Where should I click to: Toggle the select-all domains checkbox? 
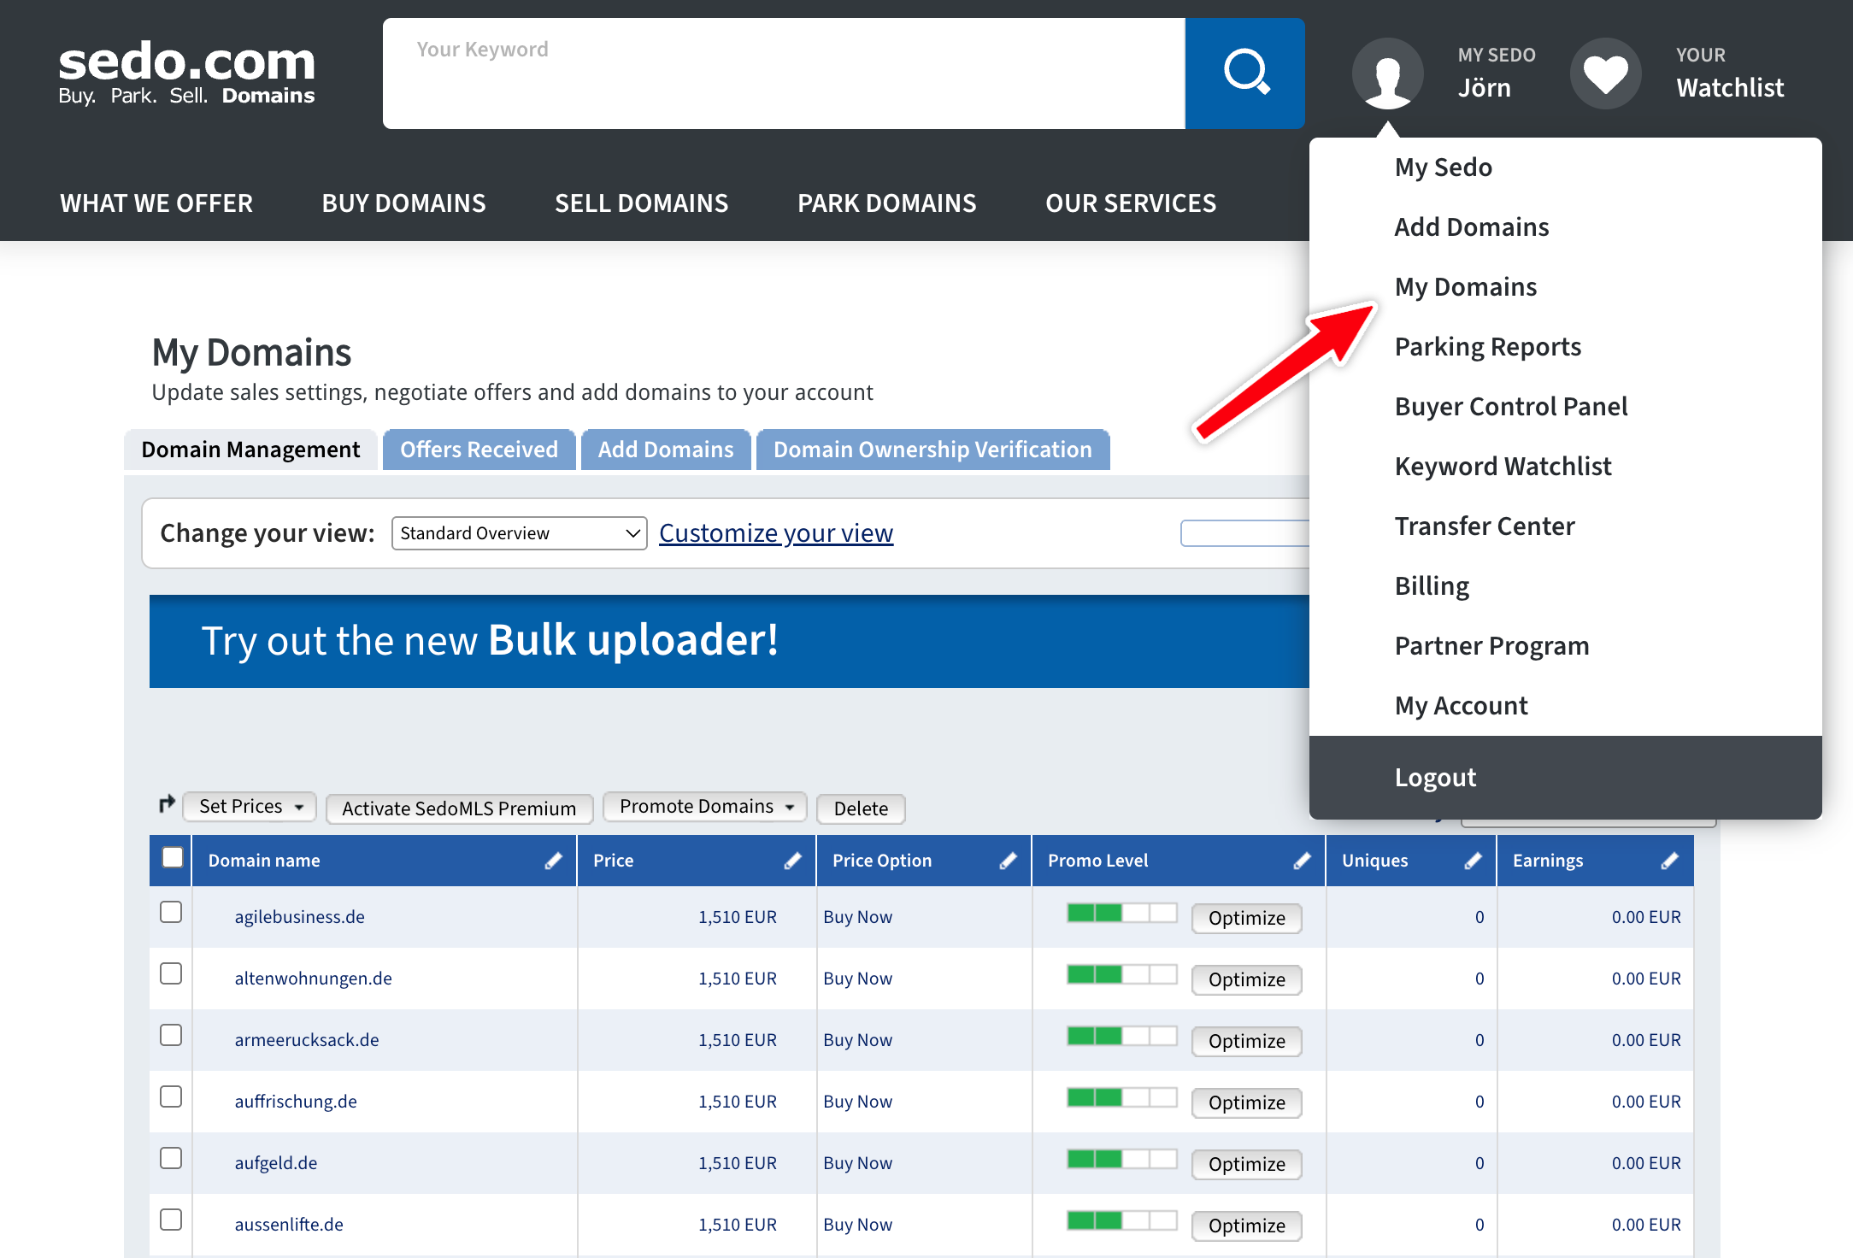173,857
